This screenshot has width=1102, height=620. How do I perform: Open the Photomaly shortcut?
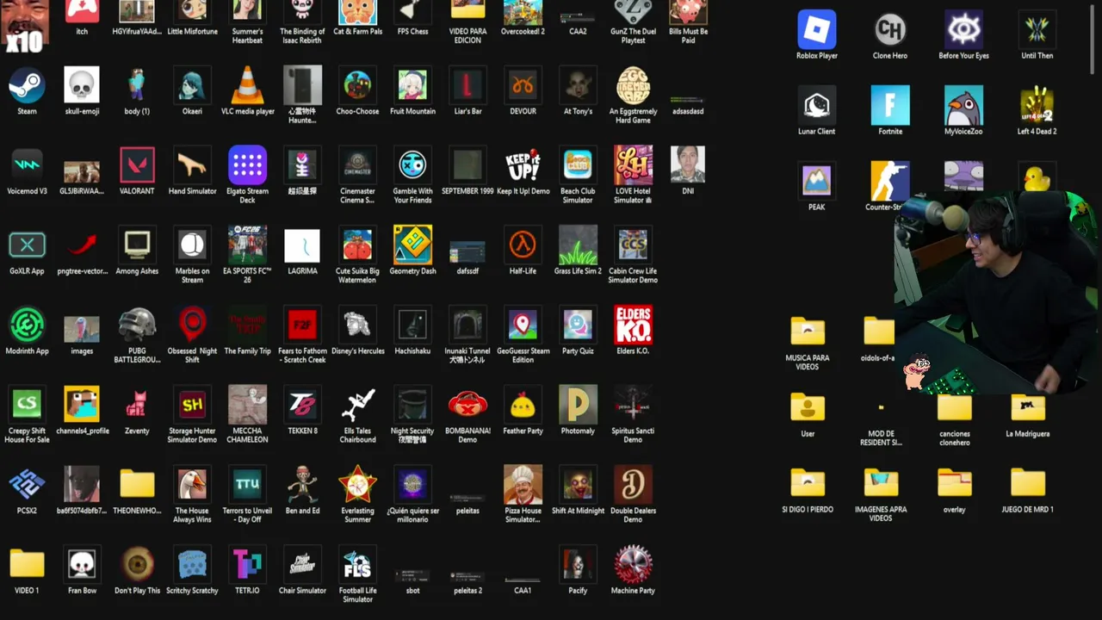point(578,405)
